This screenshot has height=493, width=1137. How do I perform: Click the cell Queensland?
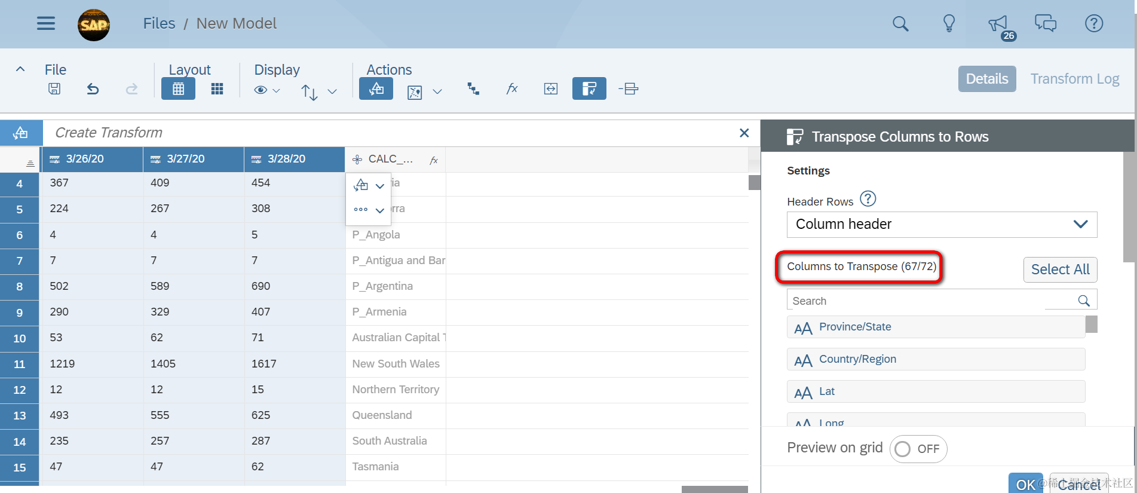[x=396, y=415]
